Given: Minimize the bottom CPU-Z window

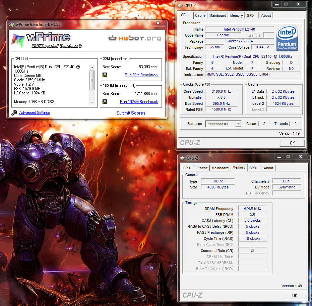Looking at the screenshot, I should pyautogui.click(x=279, y=157).
